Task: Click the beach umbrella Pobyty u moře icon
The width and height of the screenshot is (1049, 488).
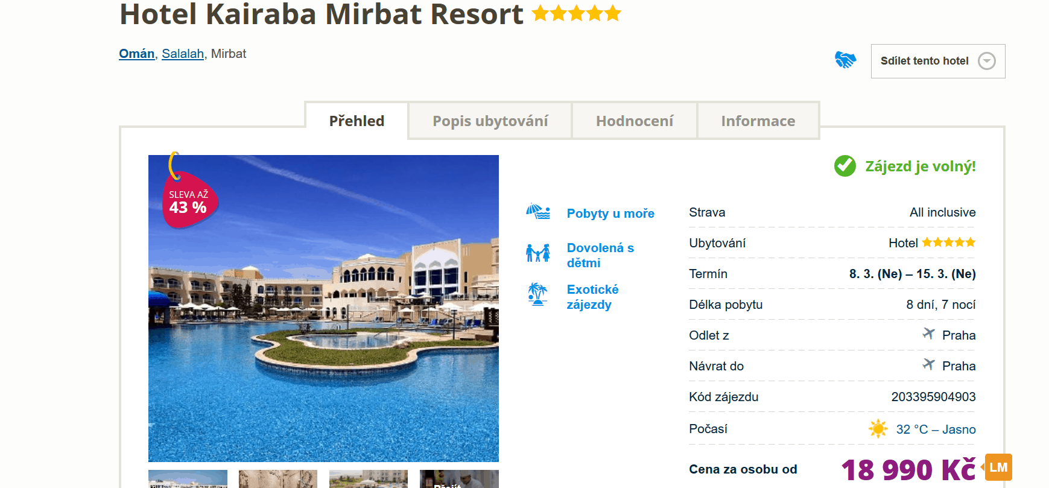Action: click(x=537, y=212)
